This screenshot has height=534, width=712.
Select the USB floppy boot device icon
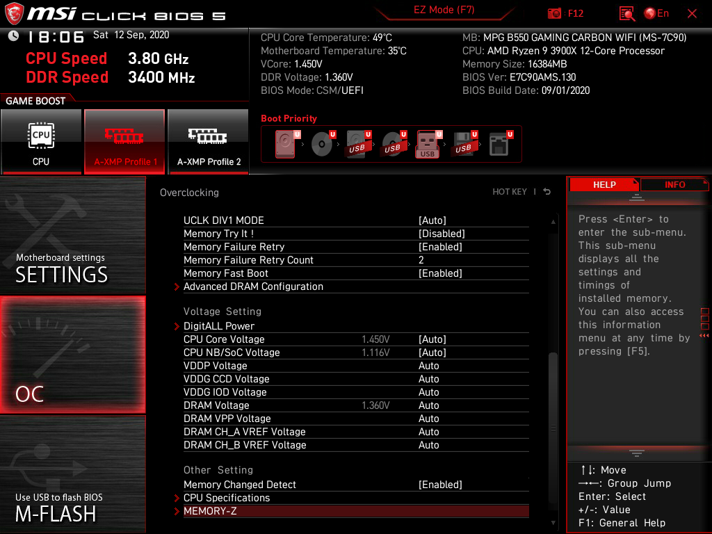coord(464,144)
